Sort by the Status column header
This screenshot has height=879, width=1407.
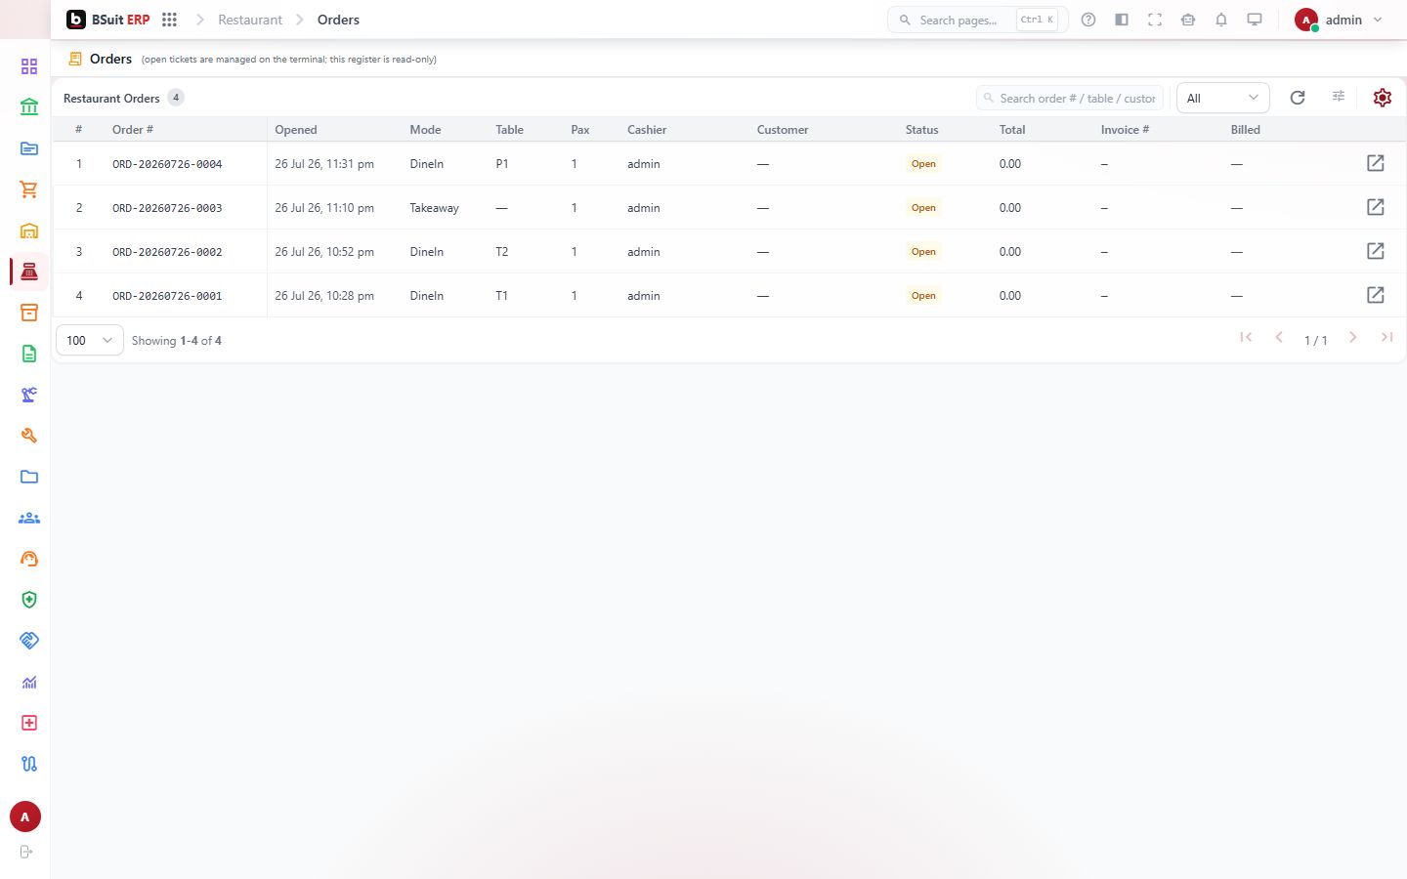point(921,130)
